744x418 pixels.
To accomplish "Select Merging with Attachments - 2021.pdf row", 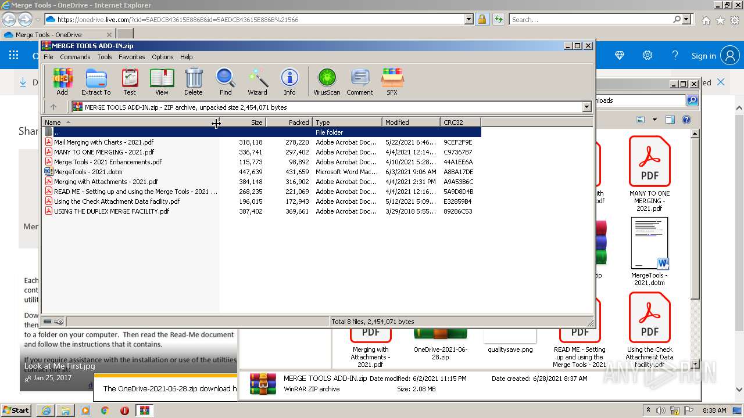I will point(262,182).
